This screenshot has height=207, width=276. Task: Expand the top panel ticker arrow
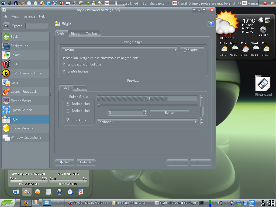coord(123,4)
